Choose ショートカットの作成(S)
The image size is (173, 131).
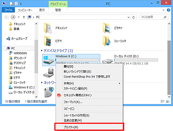click(x=89, y=115)
